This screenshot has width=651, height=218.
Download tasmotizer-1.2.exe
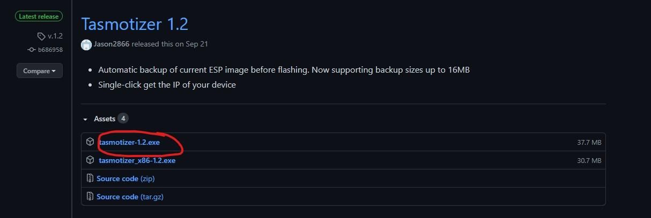click(129, 143)
